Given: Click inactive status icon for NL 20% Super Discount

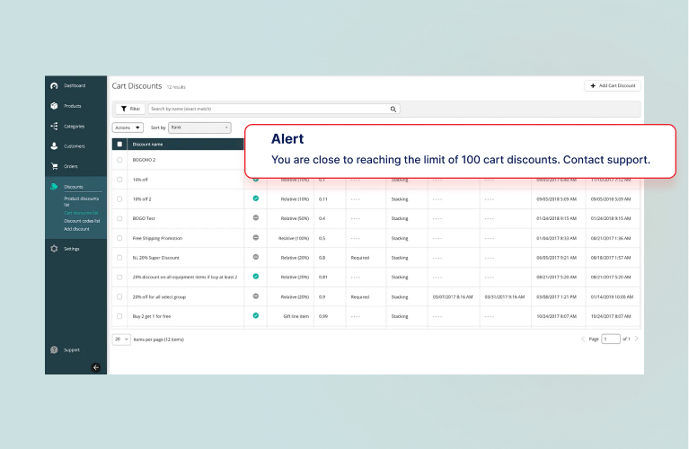Looking at the screenshot, I should coord(256,257).
